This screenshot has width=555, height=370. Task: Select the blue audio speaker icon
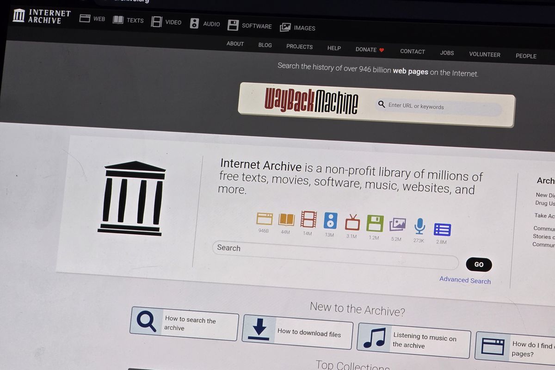click(x=330, y=221)
